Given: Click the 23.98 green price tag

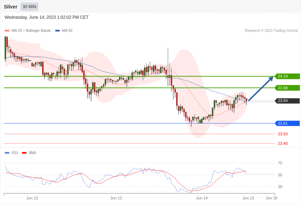Looking at the screenshot, I should pyautogui.click(x=288, y=88).
